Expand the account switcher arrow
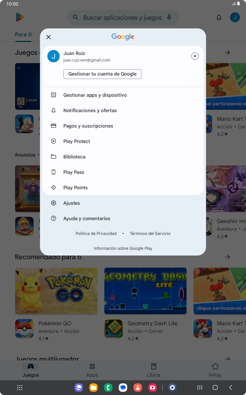The width and height of the screenshot is (246, 395). pyautogui.click(x=195, y=56)
